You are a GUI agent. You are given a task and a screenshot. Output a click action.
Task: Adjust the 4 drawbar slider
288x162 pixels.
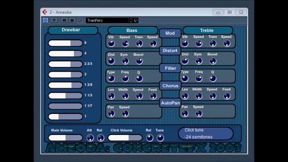click(65, 54)
